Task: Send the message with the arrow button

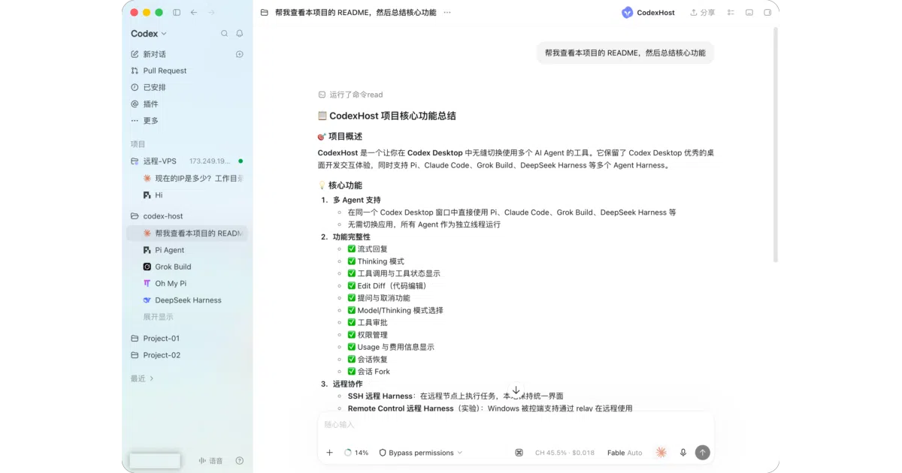Action: point(702,453)
